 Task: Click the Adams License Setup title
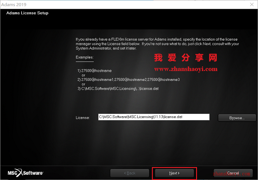coord(27,13)
